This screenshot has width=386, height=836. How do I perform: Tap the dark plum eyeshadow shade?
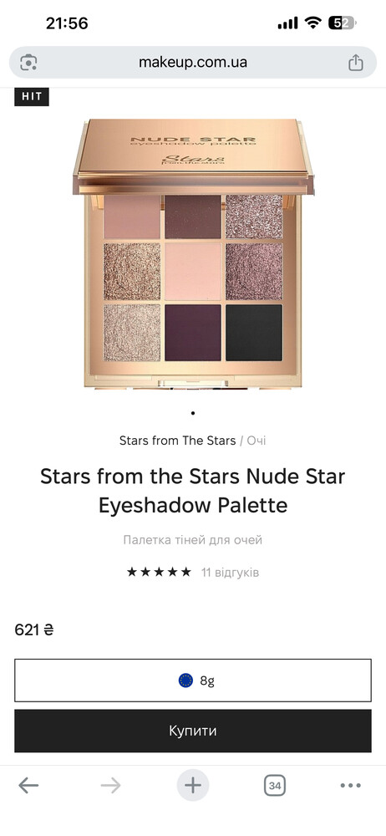193,332
